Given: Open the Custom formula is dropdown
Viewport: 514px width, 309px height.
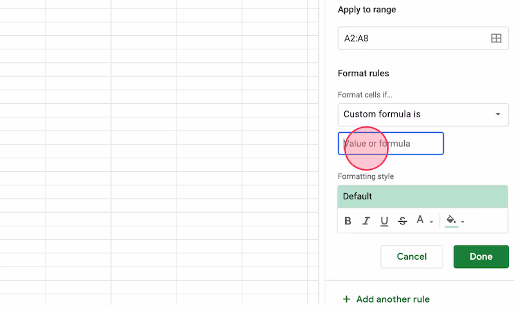Looking at the screenshot, I should [x=423, y=115].
